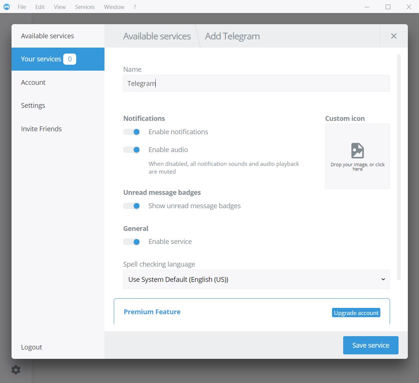Screen dimensions: 419x383
Task: Click the Add Telegram heading text
Action: point(232,36)
